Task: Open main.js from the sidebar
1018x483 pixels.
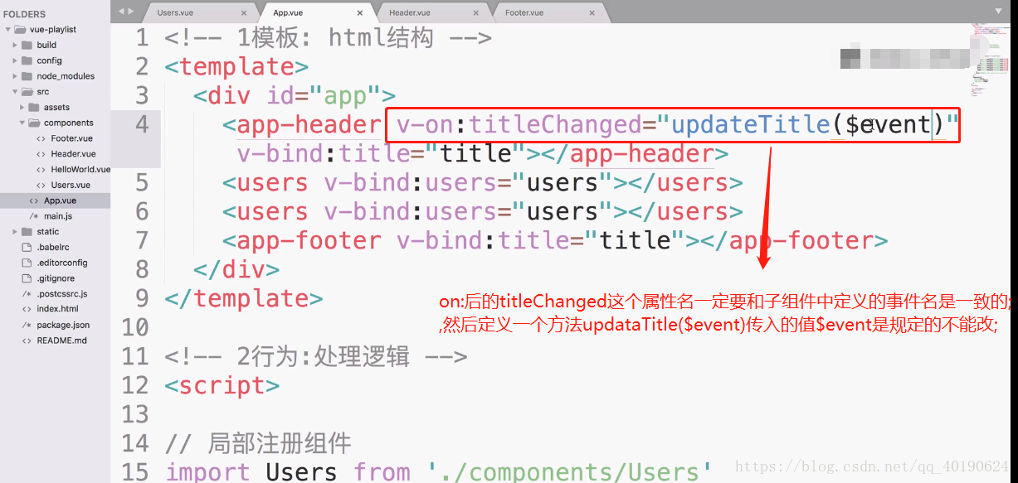Action: click(x=58, y=216)
